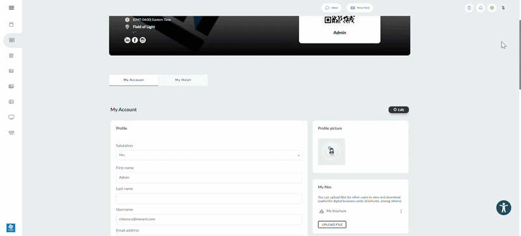Click the Edit button for My Account
This screenshot has height=236, width=521.
pos(399,110)
